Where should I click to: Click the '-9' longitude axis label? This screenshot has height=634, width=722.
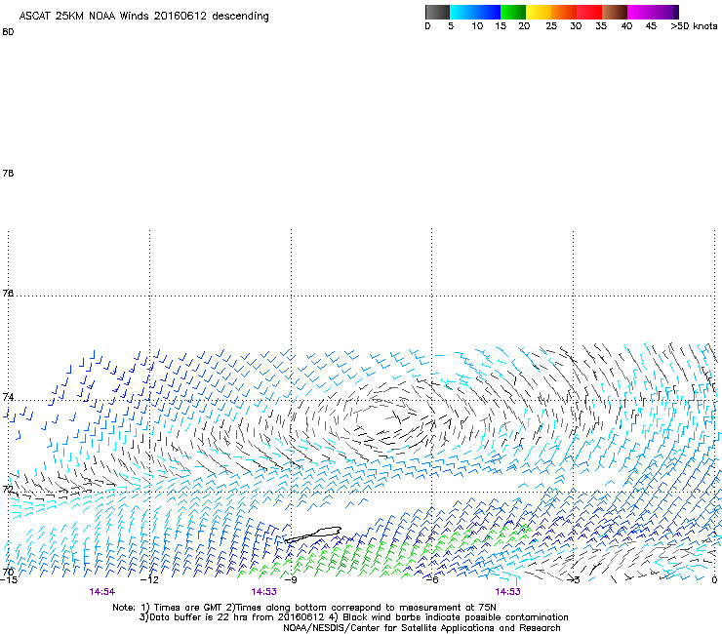click(x=291, y=580)
